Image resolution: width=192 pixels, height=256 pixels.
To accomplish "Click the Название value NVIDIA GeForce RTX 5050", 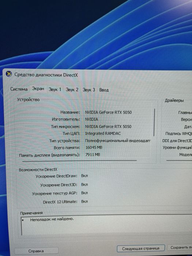I will (108, 112).
